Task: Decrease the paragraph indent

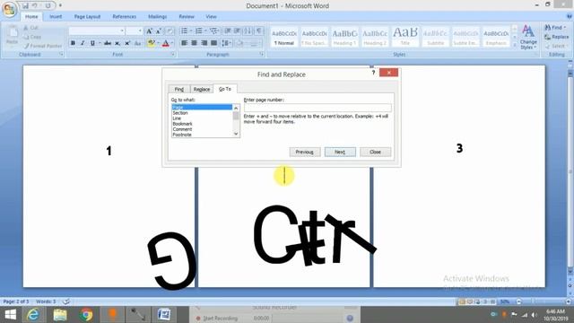Action: click(x=228, y=31)
